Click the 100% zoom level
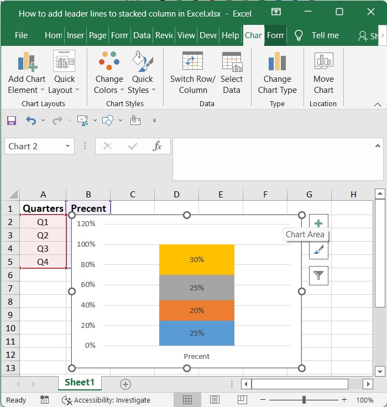The height and width of the screenshot is (407, 387). point(364,400)
